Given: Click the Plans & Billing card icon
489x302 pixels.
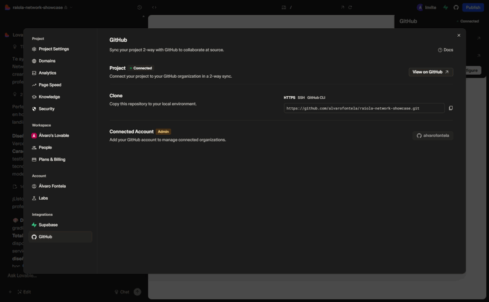Looking at the screenshot, I should tap(34, 159).
